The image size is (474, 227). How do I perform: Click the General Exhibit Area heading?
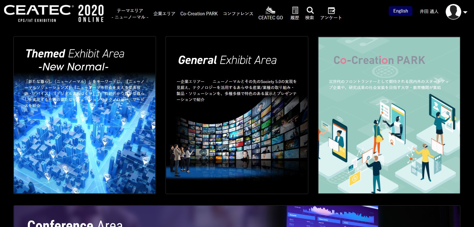(x=227, y=60)
